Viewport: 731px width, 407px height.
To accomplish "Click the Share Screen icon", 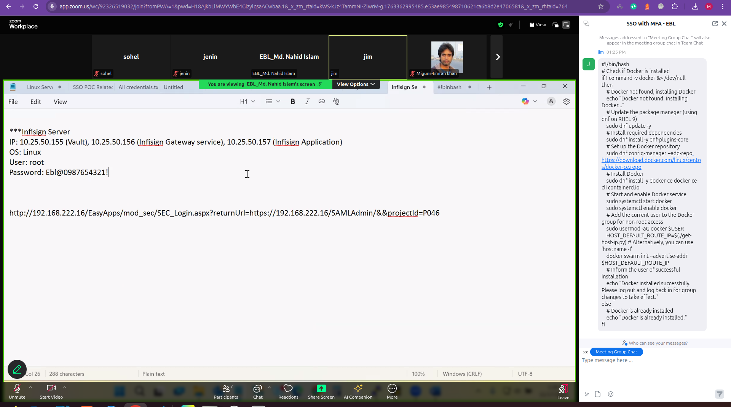I will coord(321,389).
